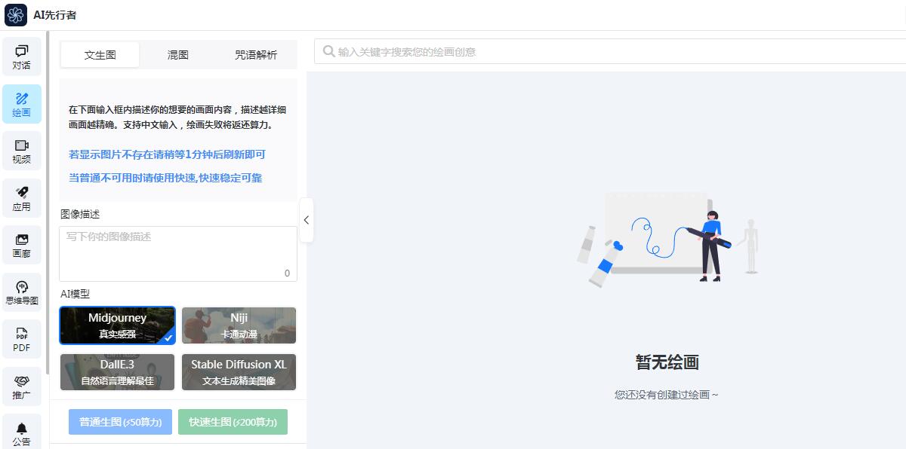Image resolution: width=906 pixels, height=449 pixels.
Task: Open the 对话 chat section
Action: pos(22,57)
